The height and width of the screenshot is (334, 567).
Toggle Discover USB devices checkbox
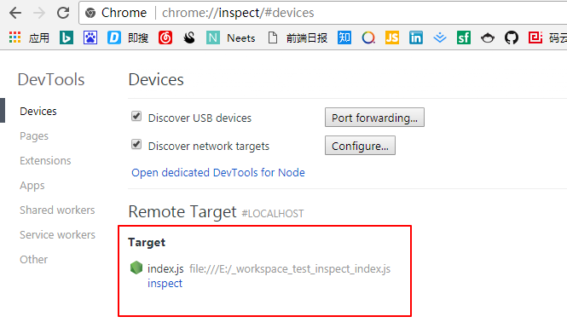tap(136, 116)
